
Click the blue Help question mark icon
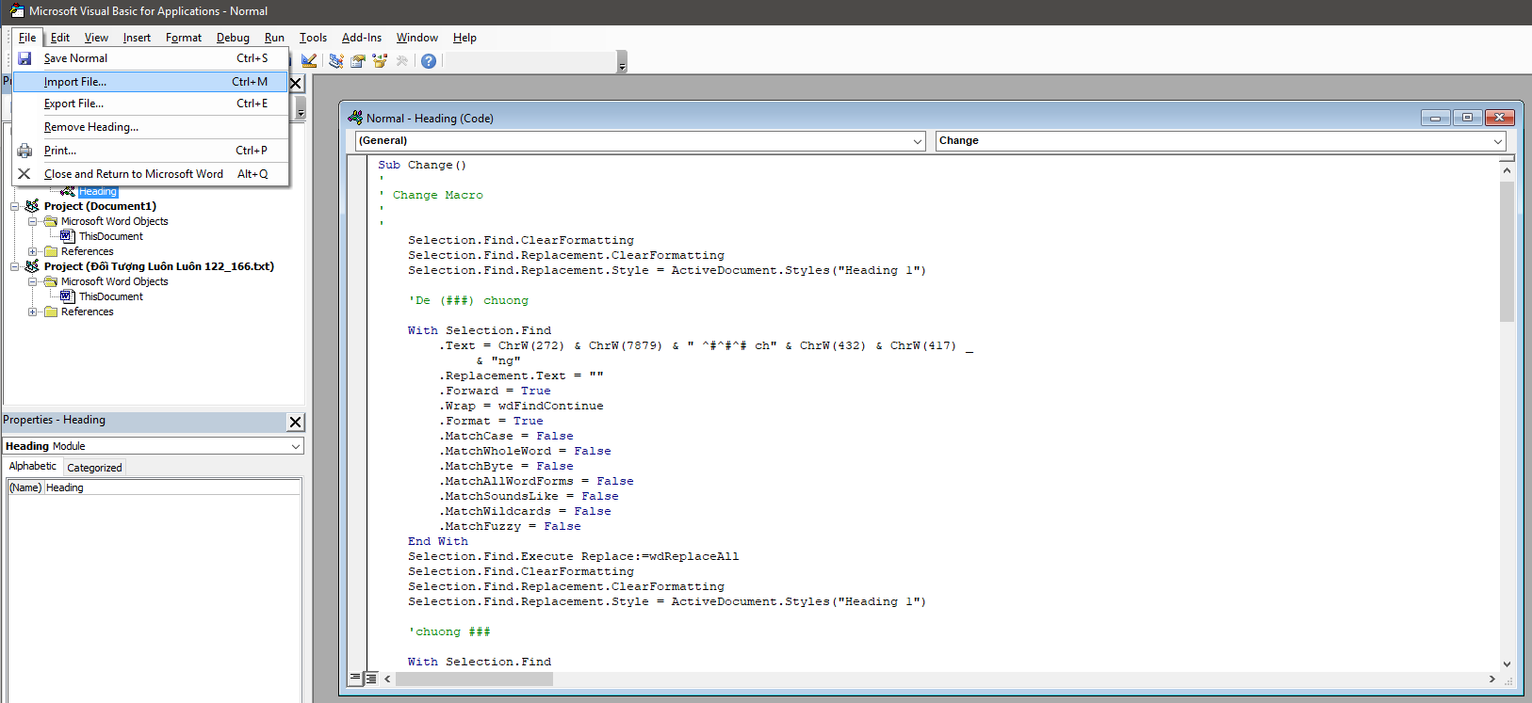(x=429, y=61)
